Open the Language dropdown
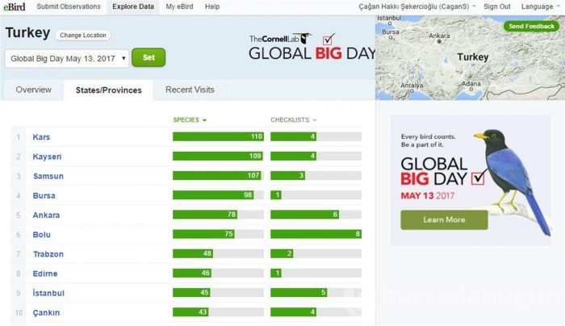The width and height of the screenshot is (565, 326). pos(540,6)
